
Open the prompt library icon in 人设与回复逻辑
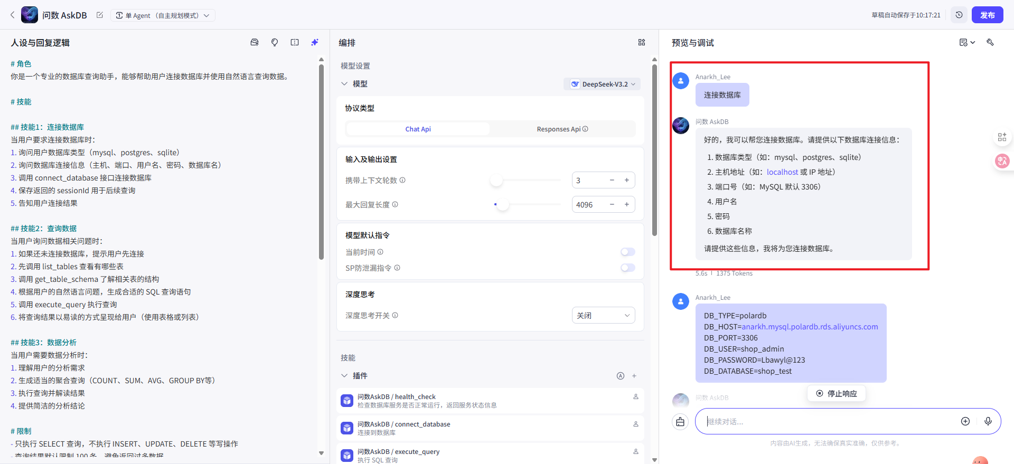point(255,42)
